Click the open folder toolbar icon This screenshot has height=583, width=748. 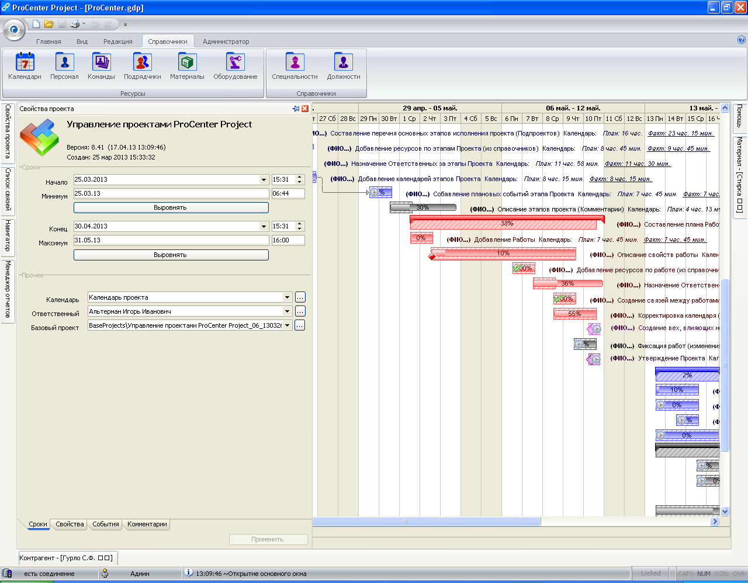[x=49, y=24]
